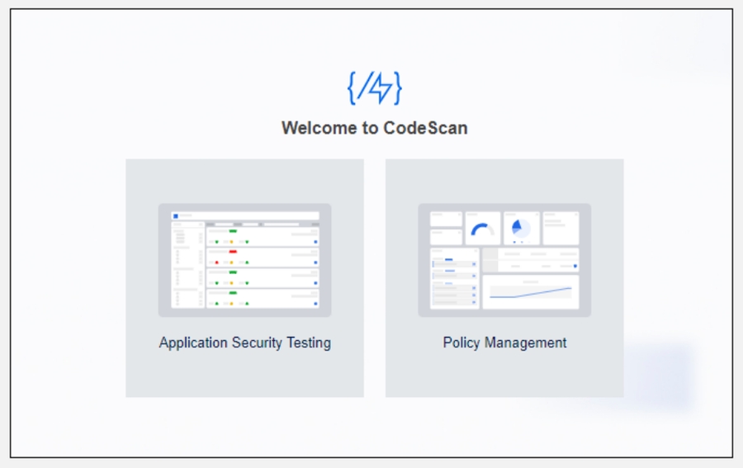Click the red status badge in Security Testing preview
Image resolution: width=743 pixels, height=468 pixels.
click(233, 251)
